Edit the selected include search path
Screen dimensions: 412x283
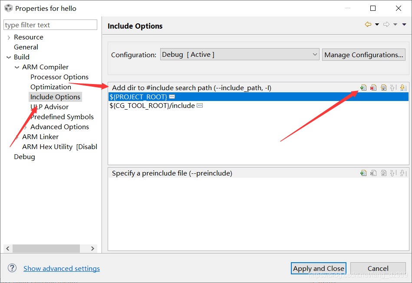[x=384, y=88]
